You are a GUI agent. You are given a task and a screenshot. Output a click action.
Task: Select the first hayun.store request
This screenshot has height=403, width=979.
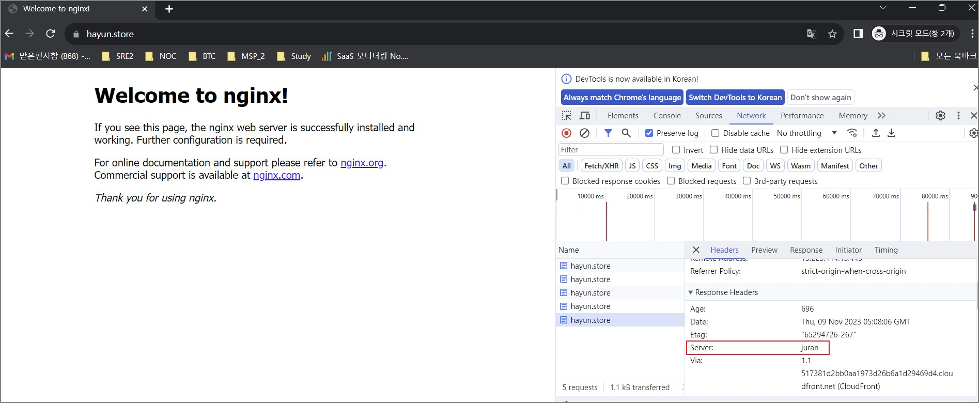(x=620, y=266)
